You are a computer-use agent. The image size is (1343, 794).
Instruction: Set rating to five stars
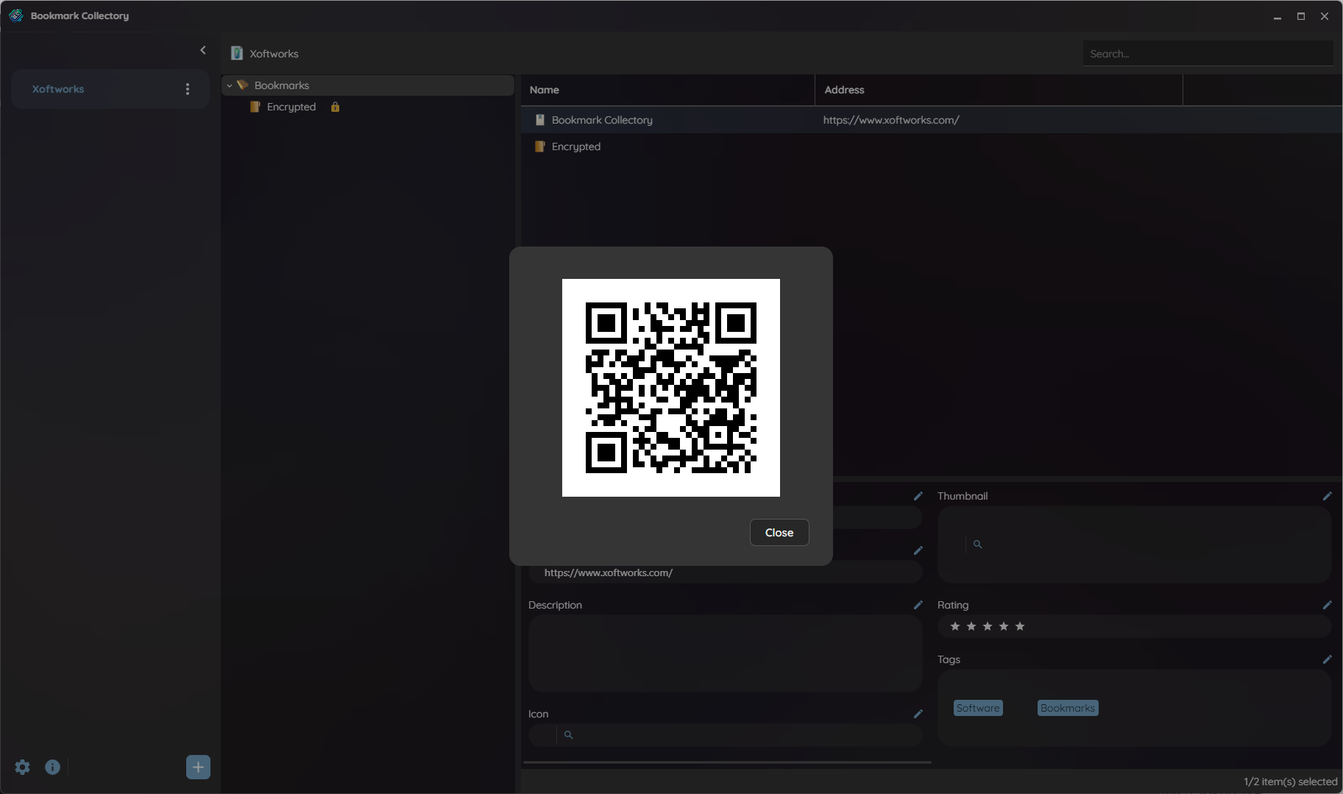(x=1020, y=626)
